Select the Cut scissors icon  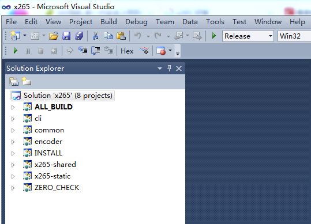tap(95, 36)
